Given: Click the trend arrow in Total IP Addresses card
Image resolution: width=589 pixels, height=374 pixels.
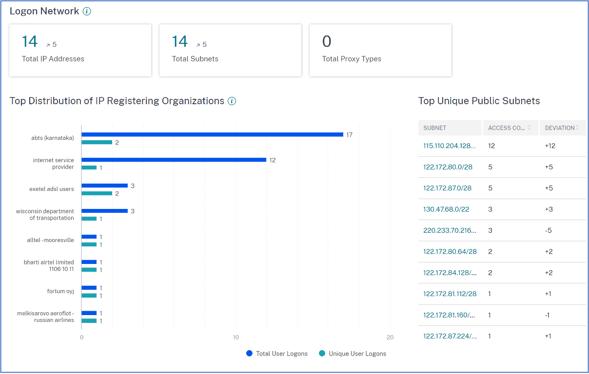Looking at the screenshot, I should tap(48, 45).
